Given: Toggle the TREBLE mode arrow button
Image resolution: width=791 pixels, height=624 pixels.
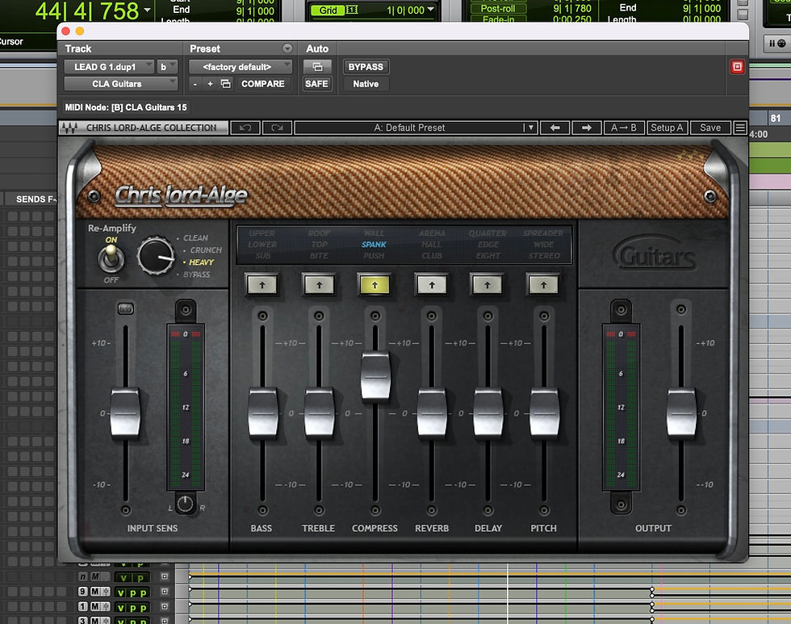Looking at the screenshot, I should [319, 285].
